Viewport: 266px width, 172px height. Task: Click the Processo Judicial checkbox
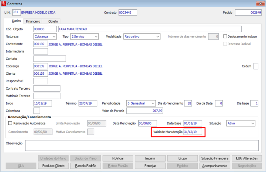225,44
